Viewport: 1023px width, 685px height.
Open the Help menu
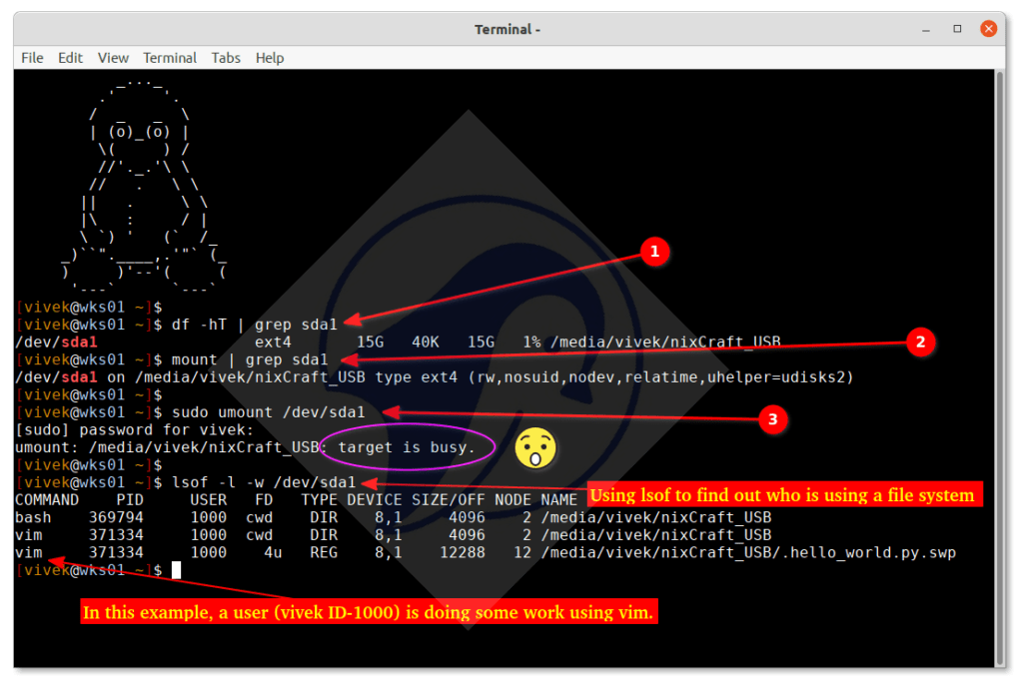click(269, 57)
